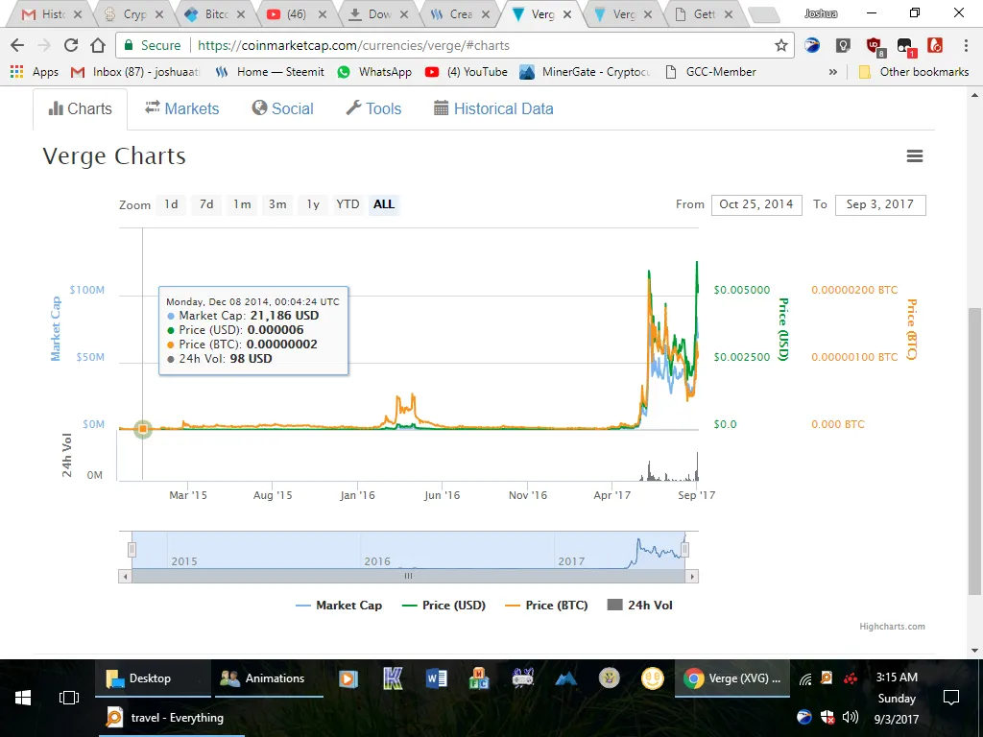
Task: Click the page vertical scrollbar thumb
Action: [974, 451]
